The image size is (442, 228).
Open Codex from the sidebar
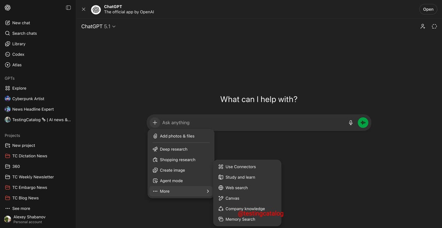[18, 54]
